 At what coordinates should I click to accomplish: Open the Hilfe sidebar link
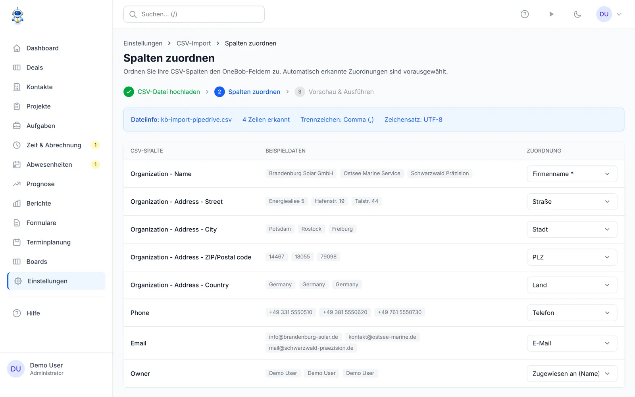pyautogui.click(x=56, y=313)
